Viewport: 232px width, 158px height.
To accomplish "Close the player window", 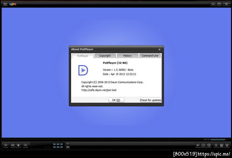I will click(x=226, y=4).
